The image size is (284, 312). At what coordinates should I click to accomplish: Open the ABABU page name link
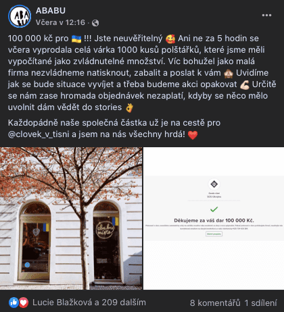(x=51, y=11)
